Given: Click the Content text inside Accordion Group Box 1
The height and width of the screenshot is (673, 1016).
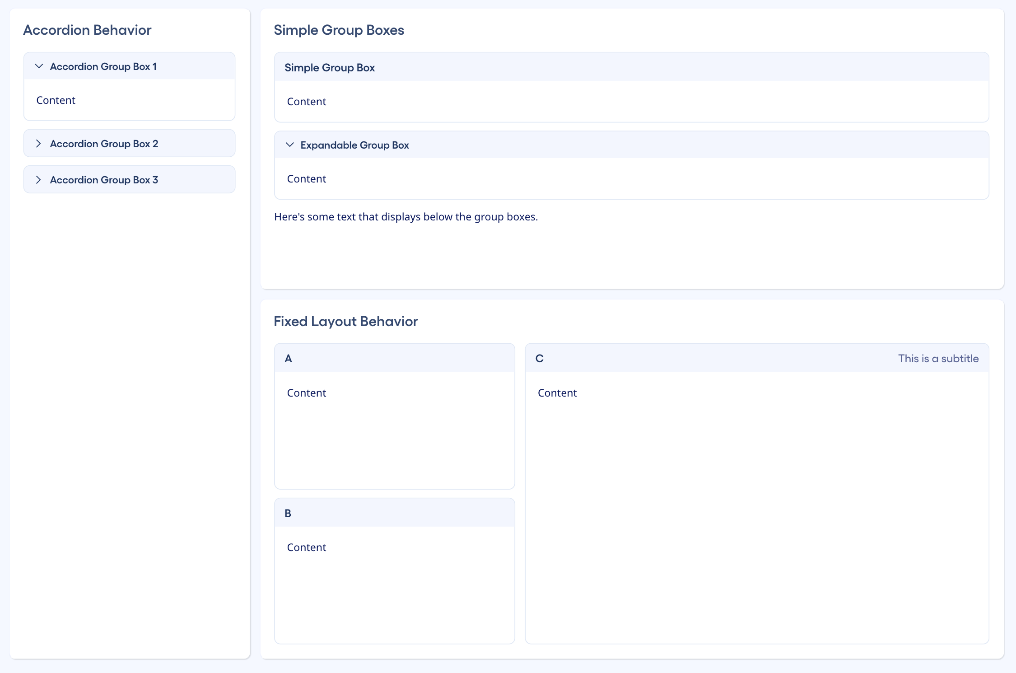Looking at the screenshot, I should point(56,100).
